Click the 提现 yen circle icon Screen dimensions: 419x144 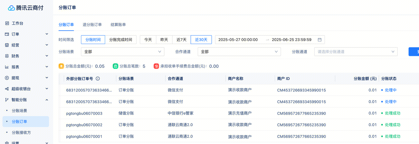coord(7,78)
